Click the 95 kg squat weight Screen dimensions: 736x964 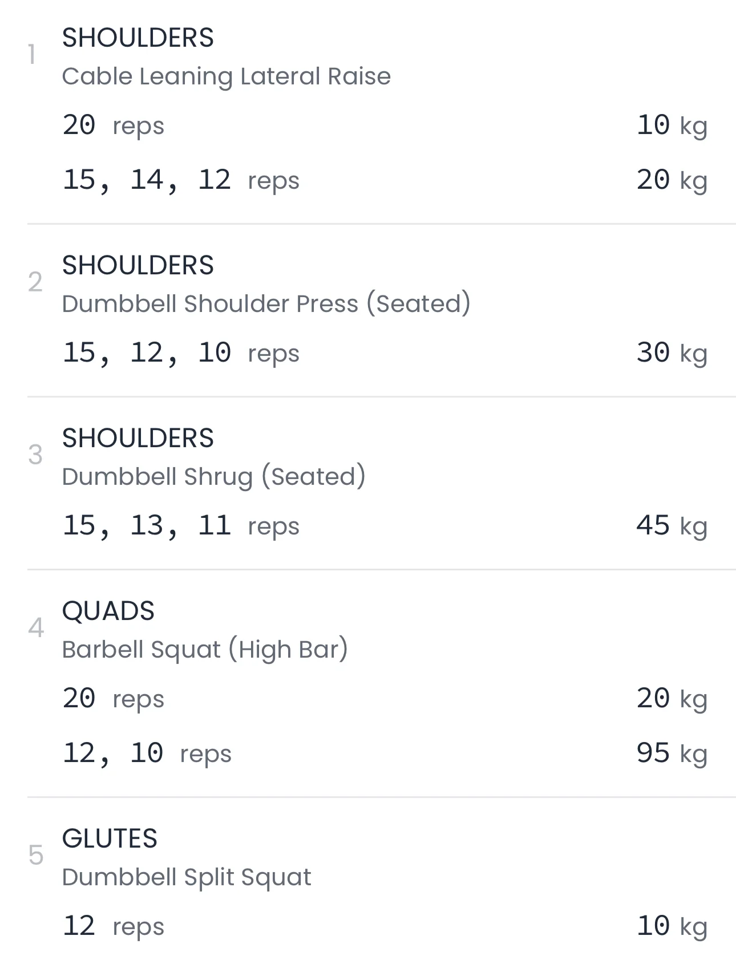672,754
